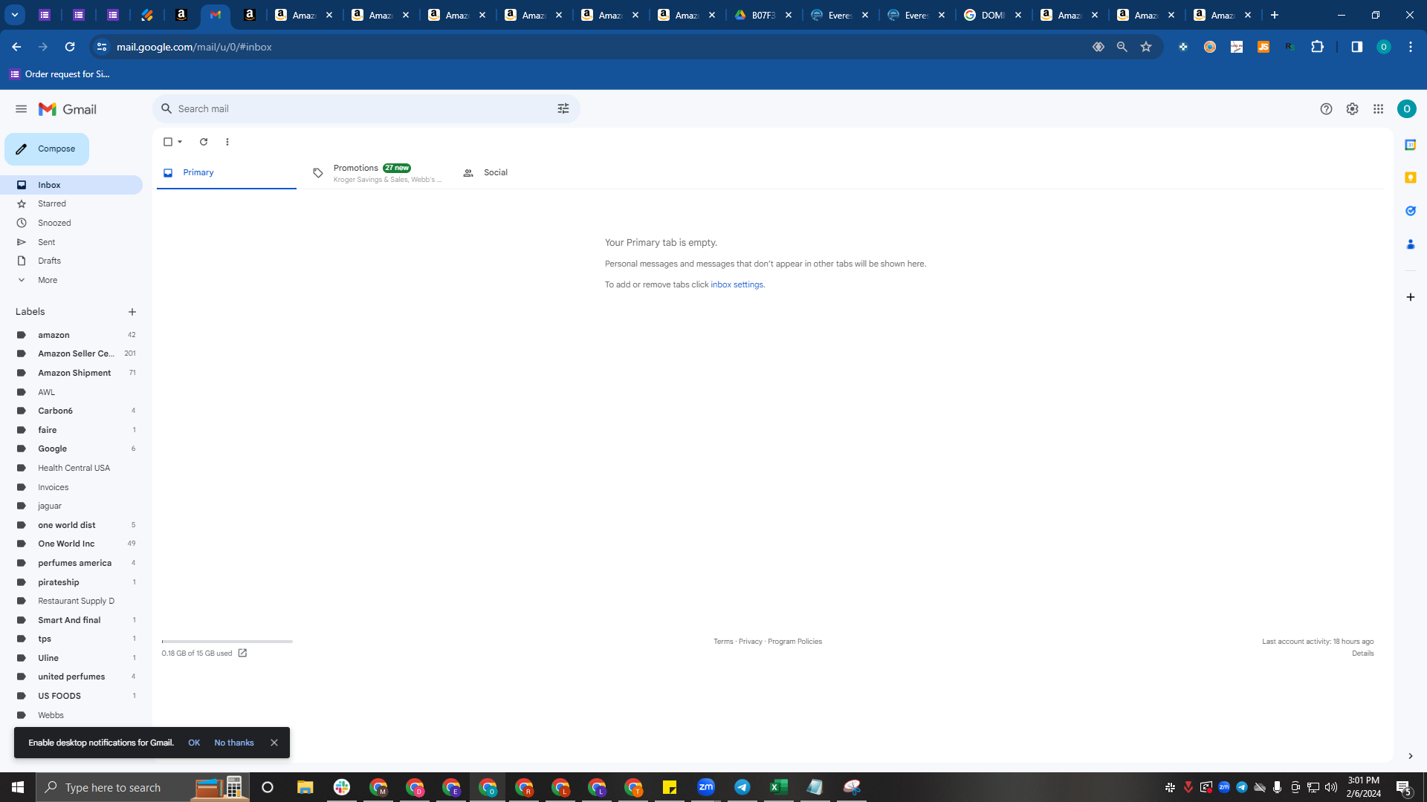Viewport: 1427px width, 802px height.
Task: Open the select dropdown arrow
Action: click(180, 142)
